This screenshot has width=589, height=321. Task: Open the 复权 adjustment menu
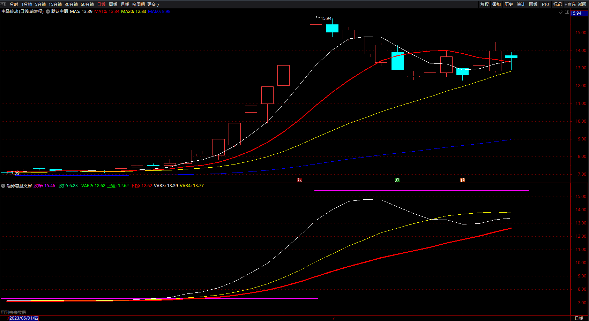point(485,5)
